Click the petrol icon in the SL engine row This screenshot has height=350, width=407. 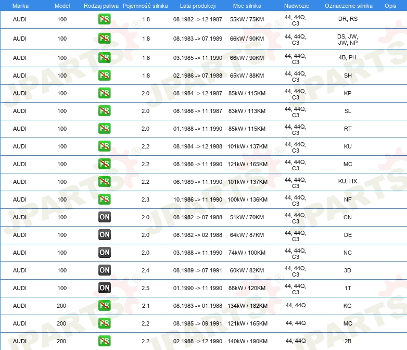104,111
